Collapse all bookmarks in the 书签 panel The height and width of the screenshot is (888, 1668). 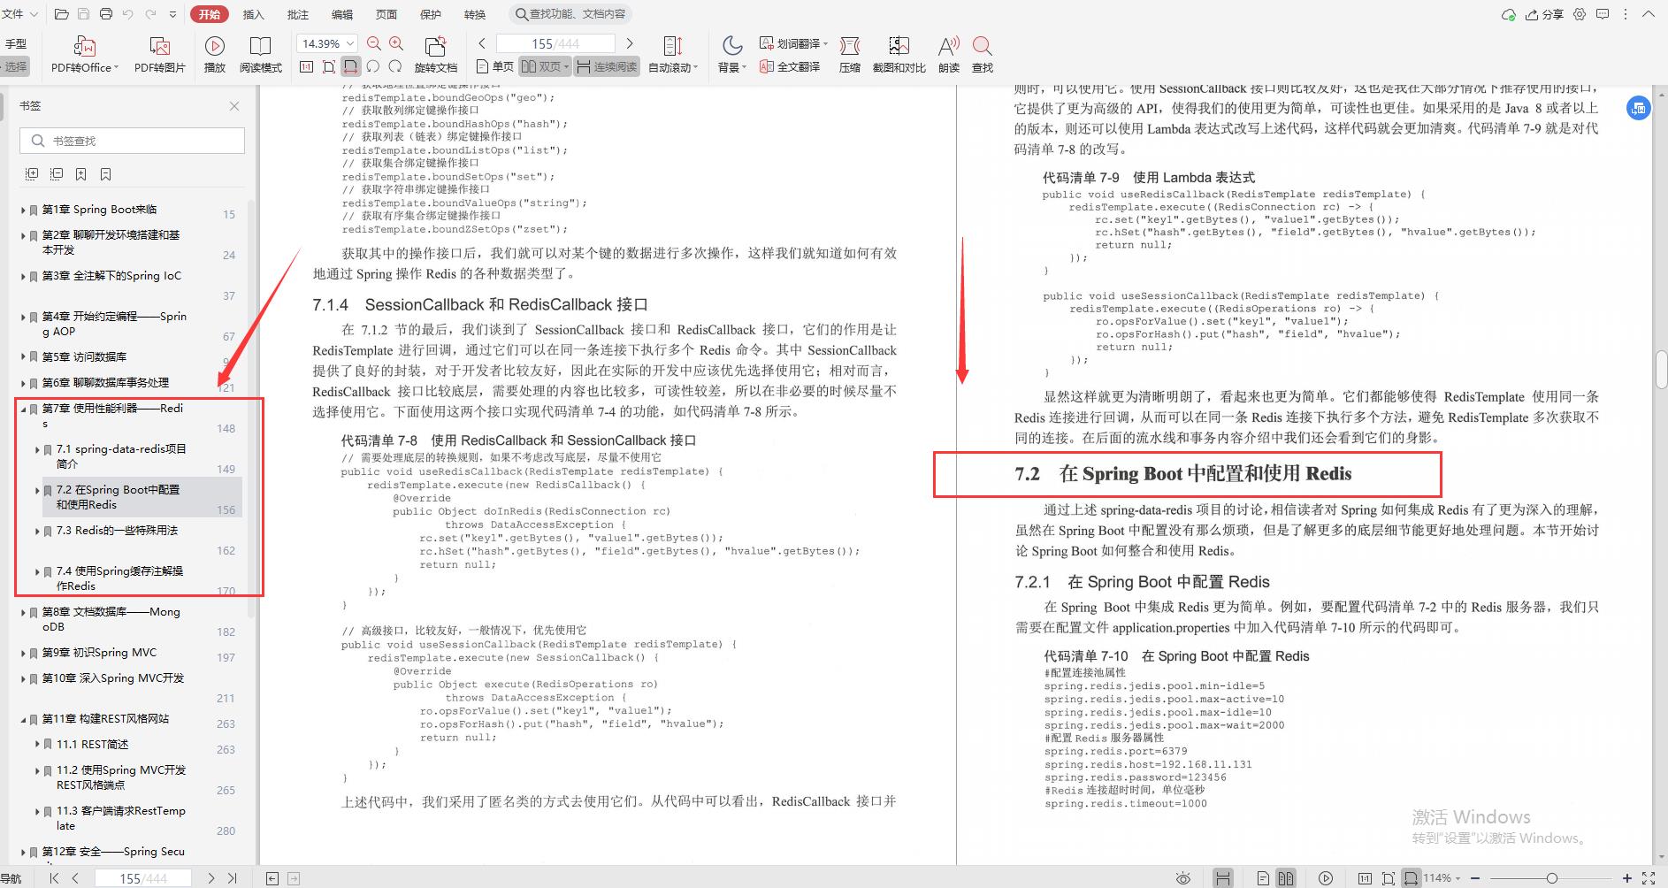tap(57, 174)
